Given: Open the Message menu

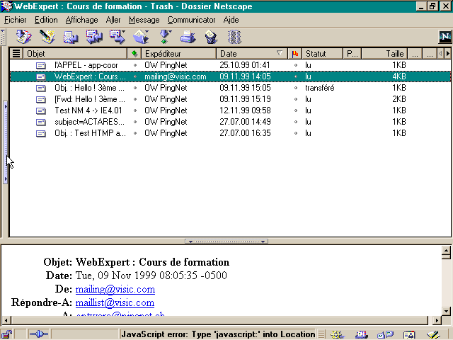Looking at the screenshot, I should point(144,20).
